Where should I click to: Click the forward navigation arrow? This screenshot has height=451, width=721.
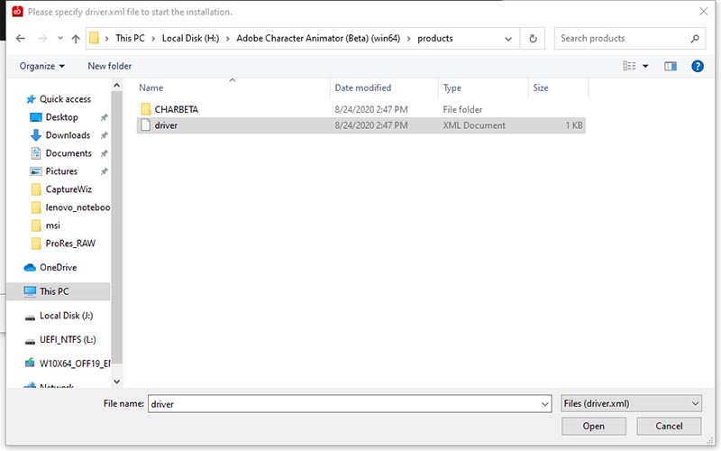(x=42, y=38)
